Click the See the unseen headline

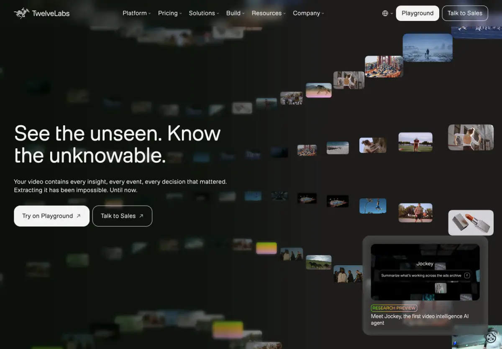coord(117,144)
